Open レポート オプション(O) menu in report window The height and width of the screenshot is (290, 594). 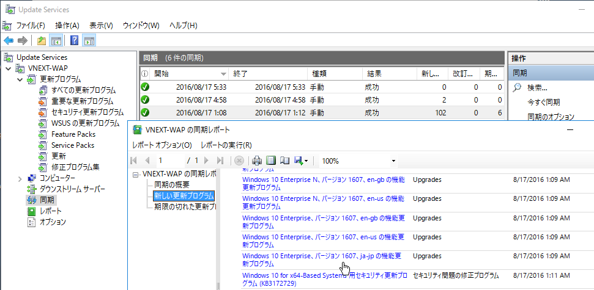point(162,145)
